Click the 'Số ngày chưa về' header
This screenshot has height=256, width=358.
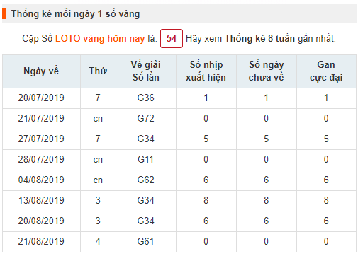pyautogui.click(x=266, y=71)
